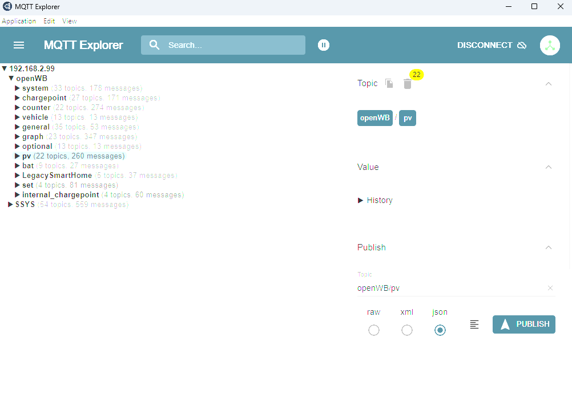
Task: Open the View menu
Action: [x=69, y=21]
